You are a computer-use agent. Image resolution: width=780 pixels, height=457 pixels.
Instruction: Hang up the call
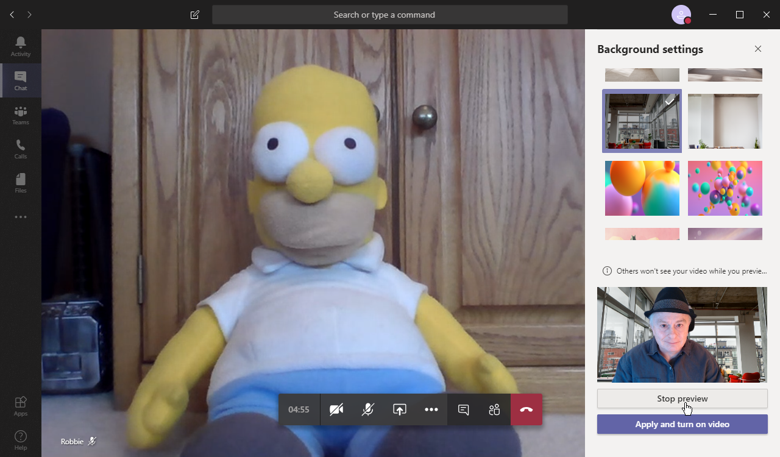tap(526, 409)
